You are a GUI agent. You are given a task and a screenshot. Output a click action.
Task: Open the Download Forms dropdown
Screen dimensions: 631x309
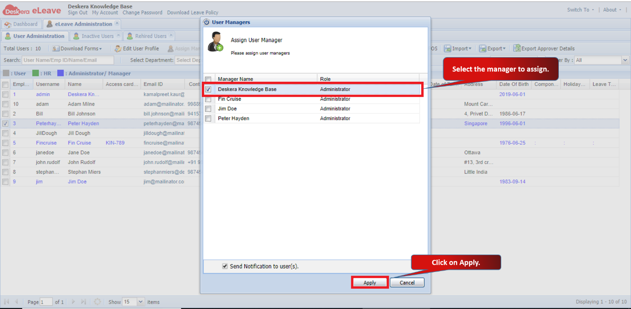tap(77, 48)
